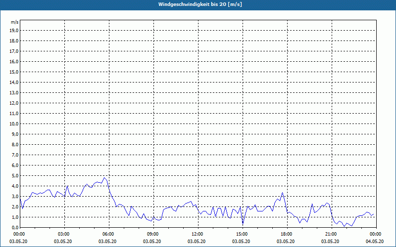Click the "17,0" y-axis label
Screen dimensions: 396x247
click(14, 51)
